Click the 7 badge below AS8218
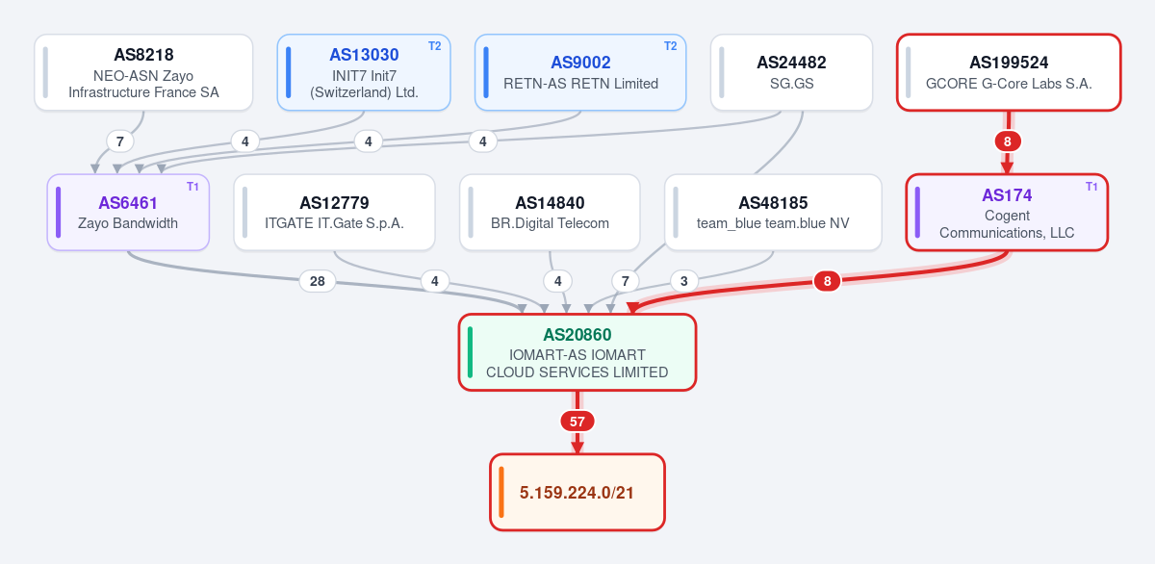 [119, 141]
